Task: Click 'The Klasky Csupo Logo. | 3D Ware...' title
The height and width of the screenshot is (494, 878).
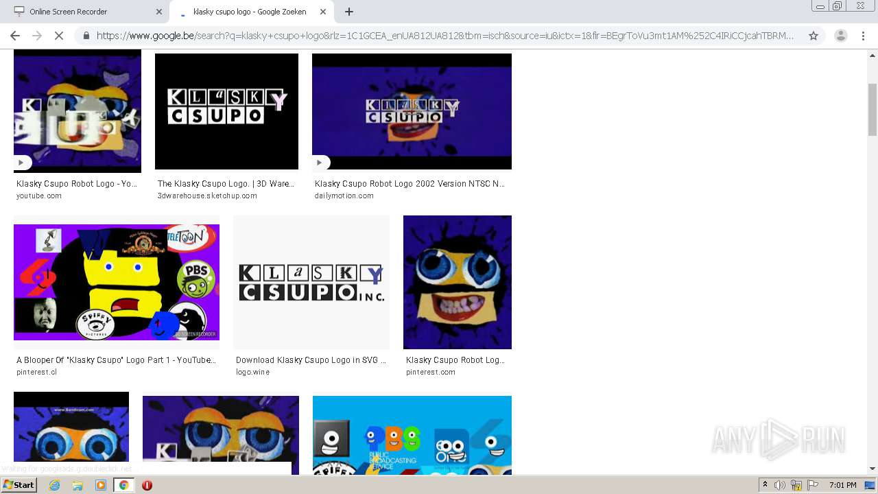Action: coord(226,184)
